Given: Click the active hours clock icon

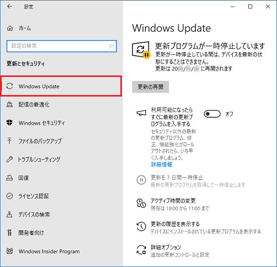Looking at the screenshot, I should point(142,203).
